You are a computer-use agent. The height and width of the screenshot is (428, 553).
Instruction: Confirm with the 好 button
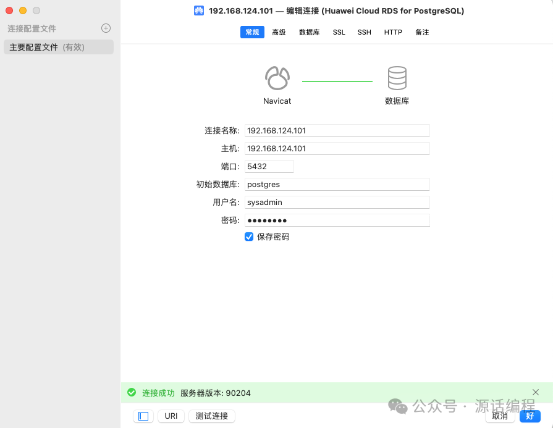530,416
